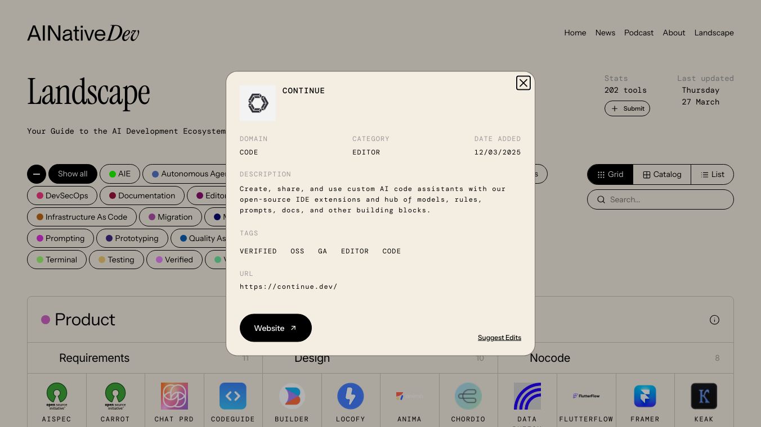Click the GA tag in the dialog
Image resolution: width=761 pixels, height=427 pixels.
pos(323,251)
